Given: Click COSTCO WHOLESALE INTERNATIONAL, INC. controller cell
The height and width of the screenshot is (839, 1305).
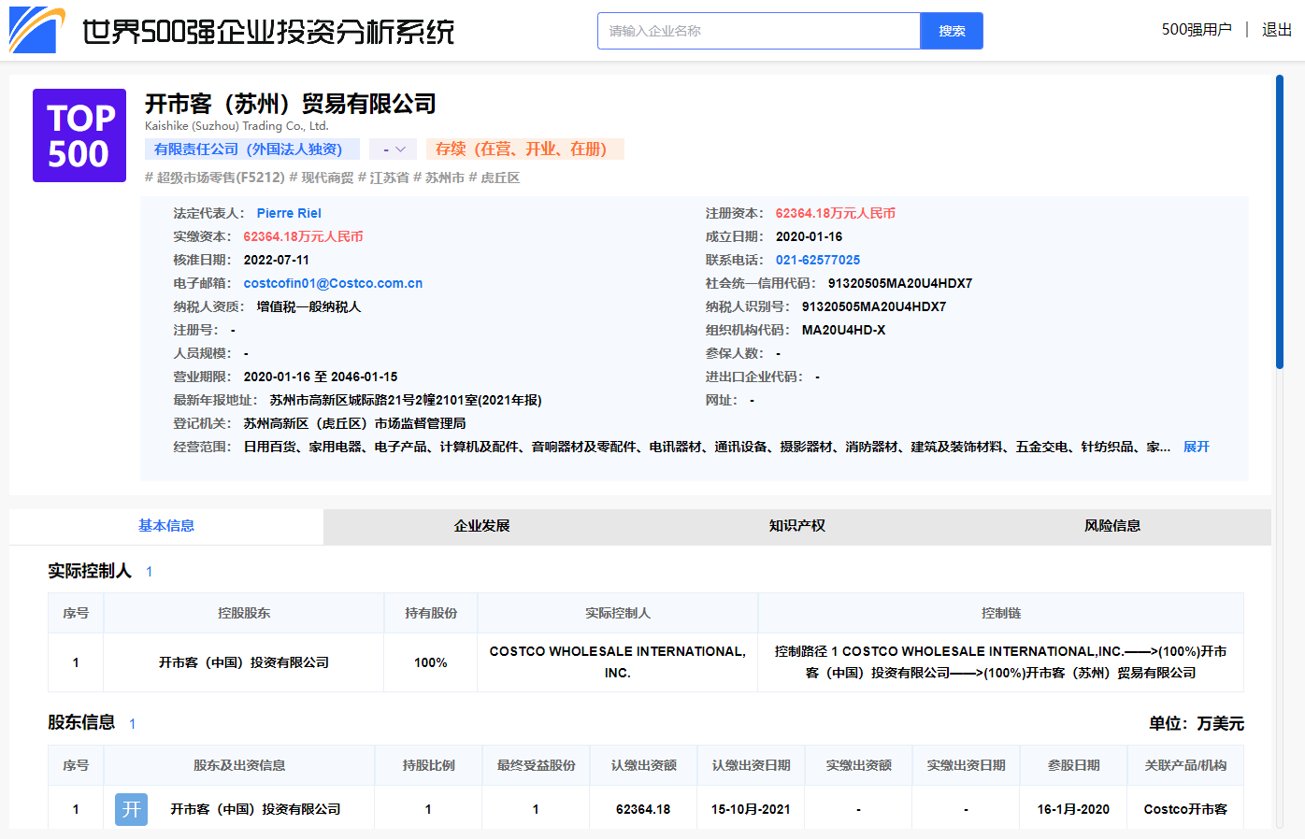Looking at the screenshot, I should point(618,662).
